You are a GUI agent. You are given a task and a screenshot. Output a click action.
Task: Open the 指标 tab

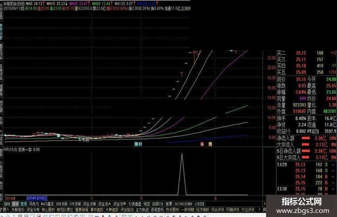point(7,204)
